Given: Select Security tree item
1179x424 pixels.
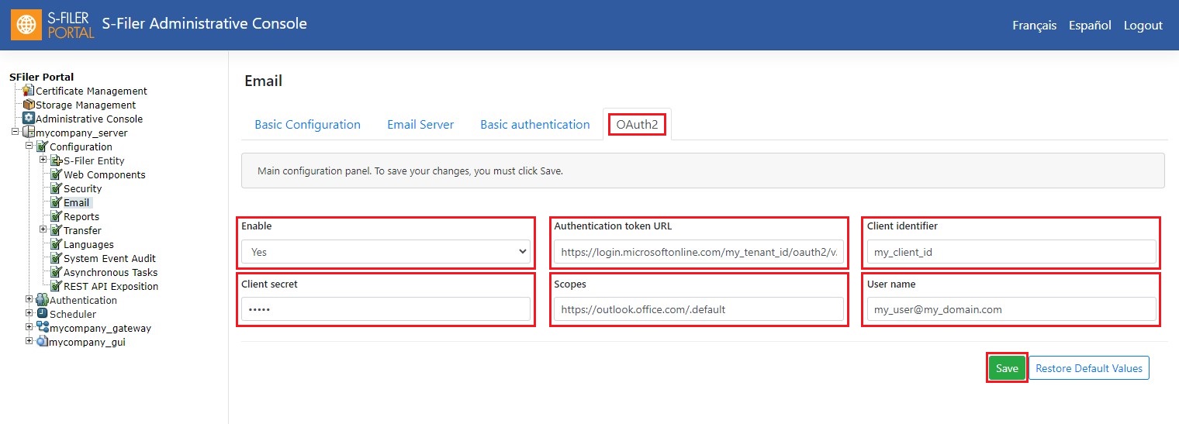Looking at the screenshot, I should (83, 188).
